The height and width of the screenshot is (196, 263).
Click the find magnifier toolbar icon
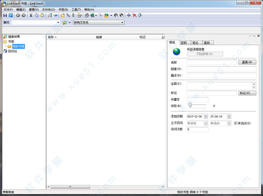[50, 15]
